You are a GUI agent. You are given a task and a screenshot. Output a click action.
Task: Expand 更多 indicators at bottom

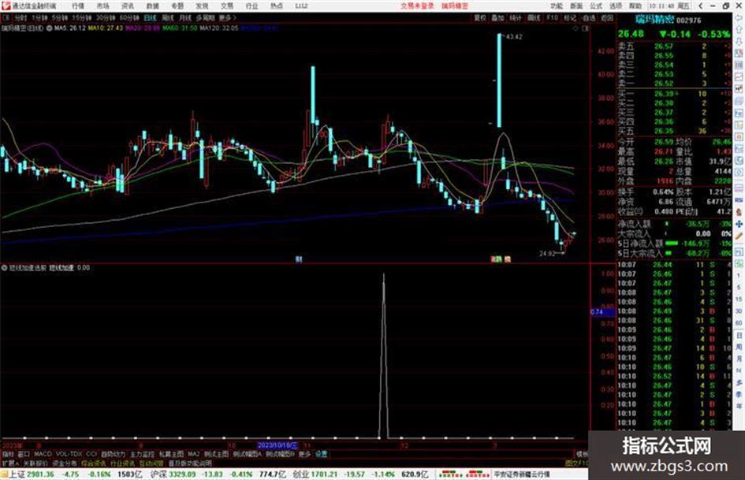click(x=304, y=454)
